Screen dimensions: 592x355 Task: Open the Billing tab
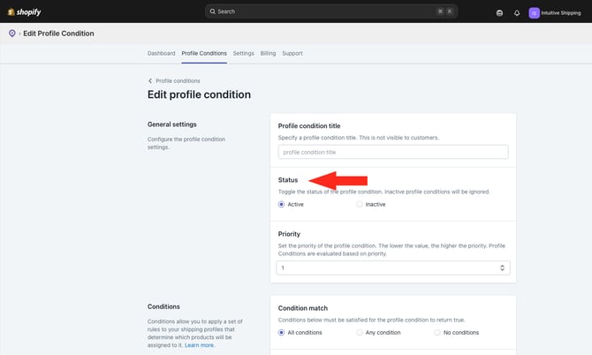[x=268, y=53]
